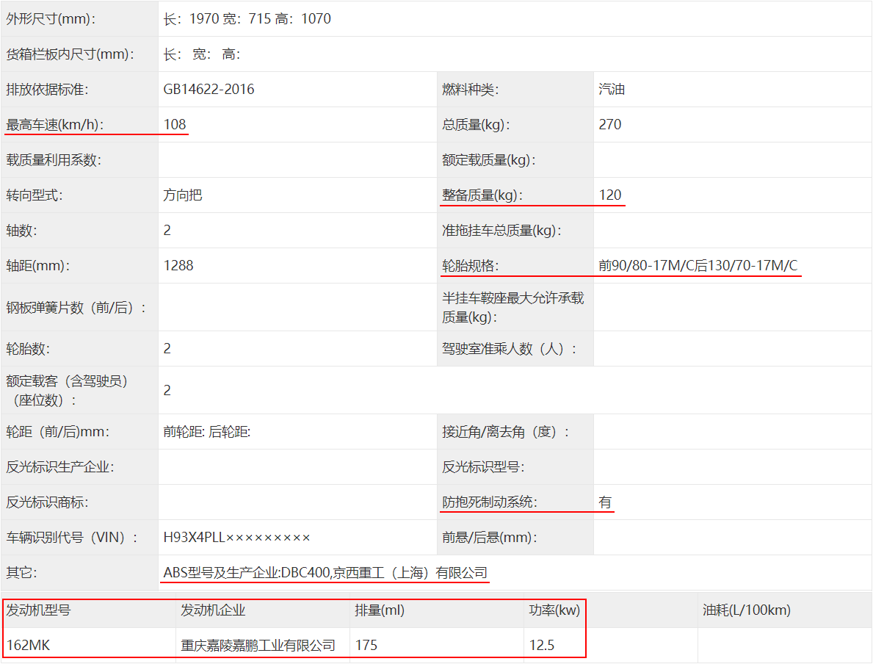Select the manufacturer 重庆嘉陵嘉鹏工业有限公司

(258, 645)
